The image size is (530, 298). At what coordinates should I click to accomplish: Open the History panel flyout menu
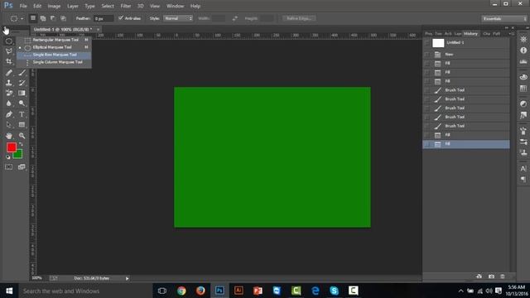512,34
